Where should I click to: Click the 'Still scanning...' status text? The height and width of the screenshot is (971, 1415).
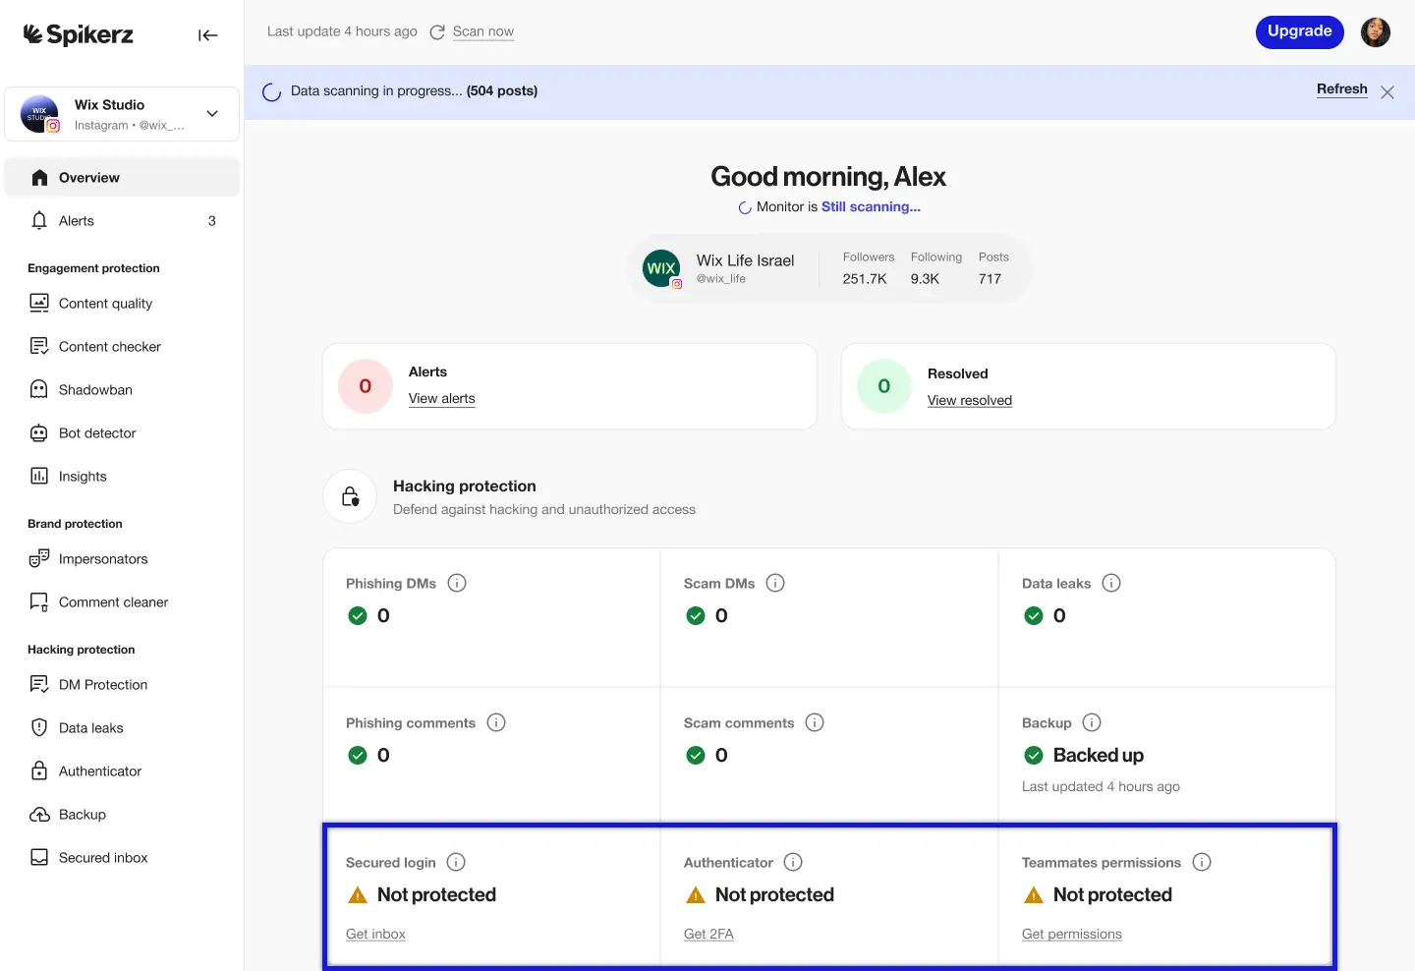tap(871, 207)
